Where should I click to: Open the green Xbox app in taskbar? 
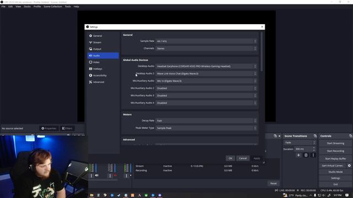point(146,195)
